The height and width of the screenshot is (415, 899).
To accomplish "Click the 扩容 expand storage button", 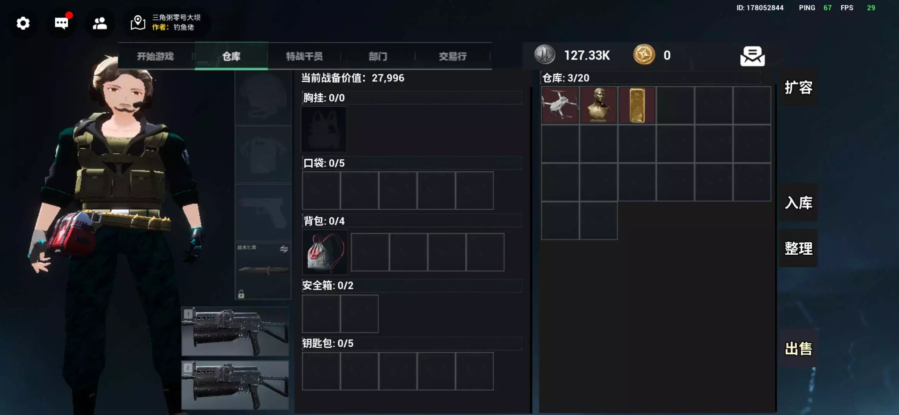I will coord(798,88).
